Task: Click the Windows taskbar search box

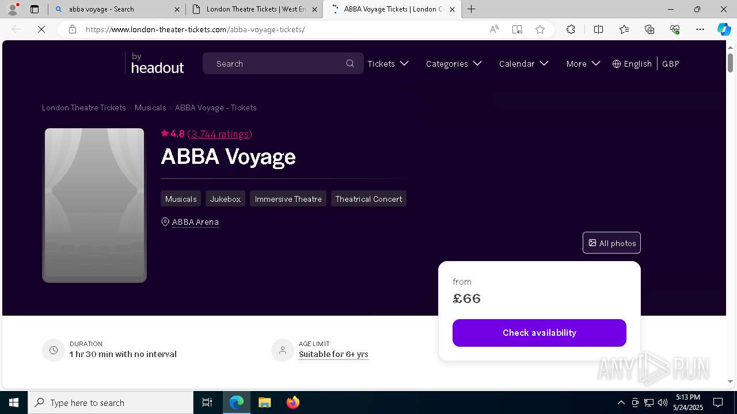Action: coord(111,402)
